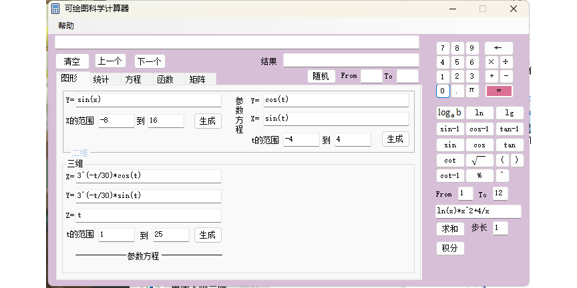The height and width of the screenshot is (288, 577).
Task: Click digit 8 on the keypad
Action: coord(457,48)
